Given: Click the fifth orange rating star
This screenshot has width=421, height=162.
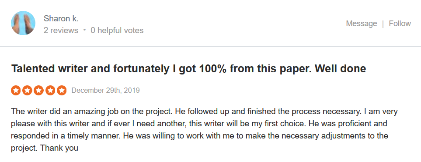Looking at the screenshot, I should [62, 90].
